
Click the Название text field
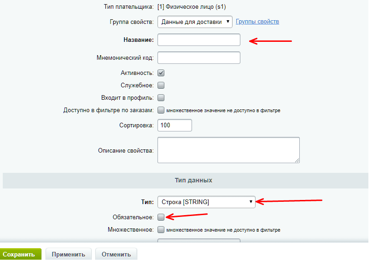pyautogui.click(x=199, y=40)
